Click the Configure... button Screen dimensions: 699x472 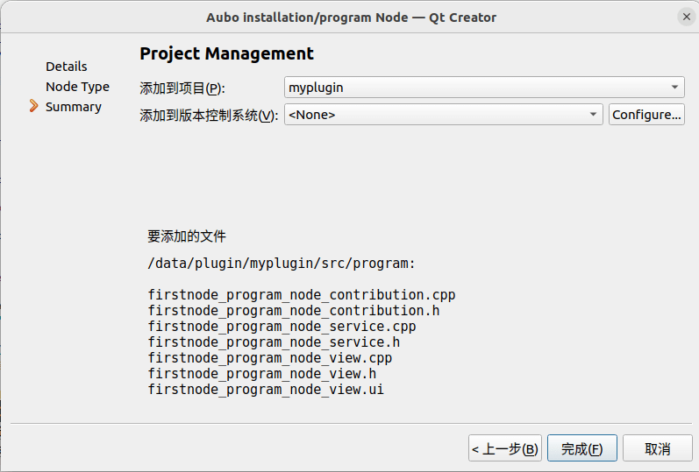pyautogui.click(x=646, y=115)
